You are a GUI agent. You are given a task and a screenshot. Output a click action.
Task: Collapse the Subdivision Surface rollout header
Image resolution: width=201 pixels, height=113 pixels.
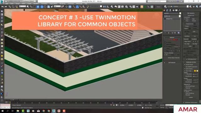coord(191,62)
